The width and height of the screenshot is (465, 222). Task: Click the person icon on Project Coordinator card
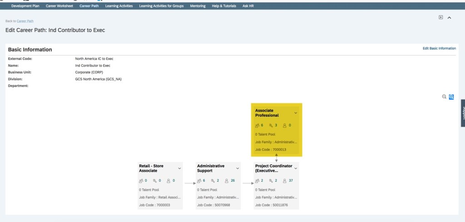pyautogui.click(x=285, y=181)
